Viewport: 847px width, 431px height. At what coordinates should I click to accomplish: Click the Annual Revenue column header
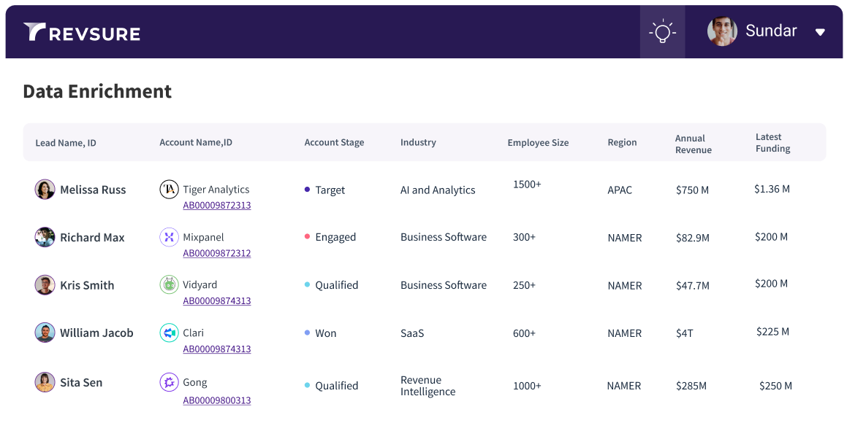coord(693,144)
